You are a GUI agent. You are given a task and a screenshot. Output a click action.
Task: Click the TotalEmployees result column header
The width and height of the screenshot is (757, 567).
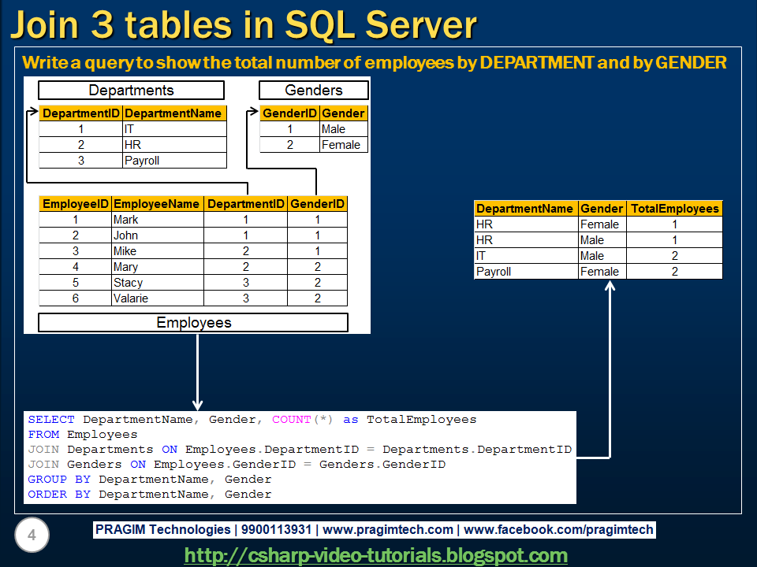point(674,209)
